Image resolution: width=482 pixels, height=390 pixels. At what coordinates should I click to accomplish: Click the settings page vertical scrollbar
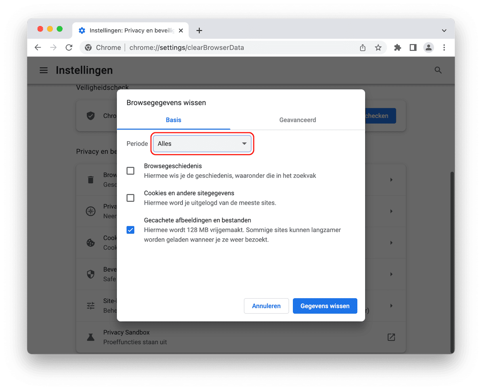coord(452,261)
